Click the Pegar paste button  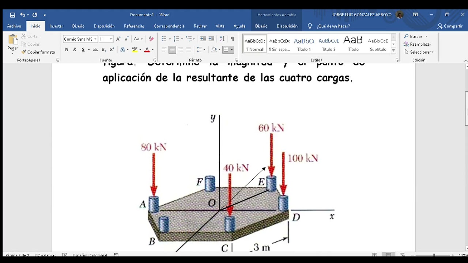13,43
